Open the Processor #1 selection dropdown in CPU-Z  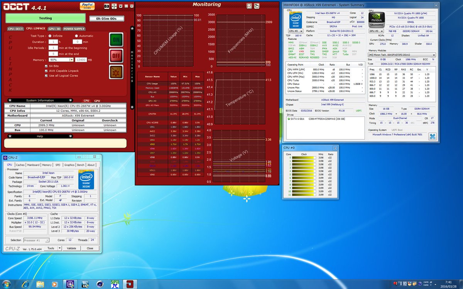tap(36, 240)
